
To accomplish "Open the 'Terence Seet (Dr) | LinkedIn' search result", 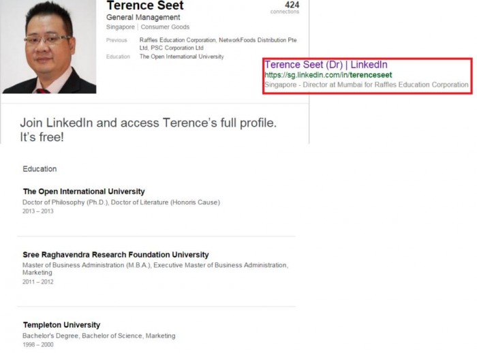I will [326, 65].
